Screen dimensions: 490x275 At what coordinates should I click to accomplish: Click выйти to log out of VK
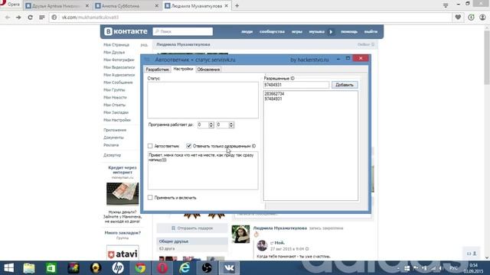371,32
